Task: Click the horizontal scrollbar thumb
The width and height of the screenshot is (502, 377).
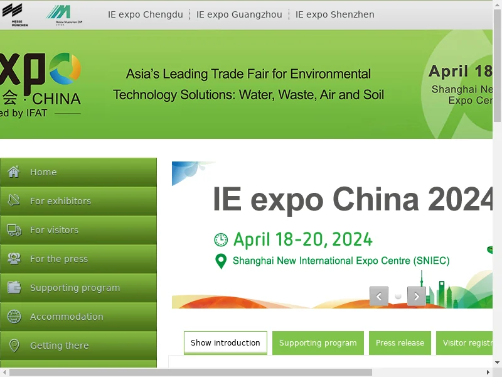Action: (x=191, y=372)
